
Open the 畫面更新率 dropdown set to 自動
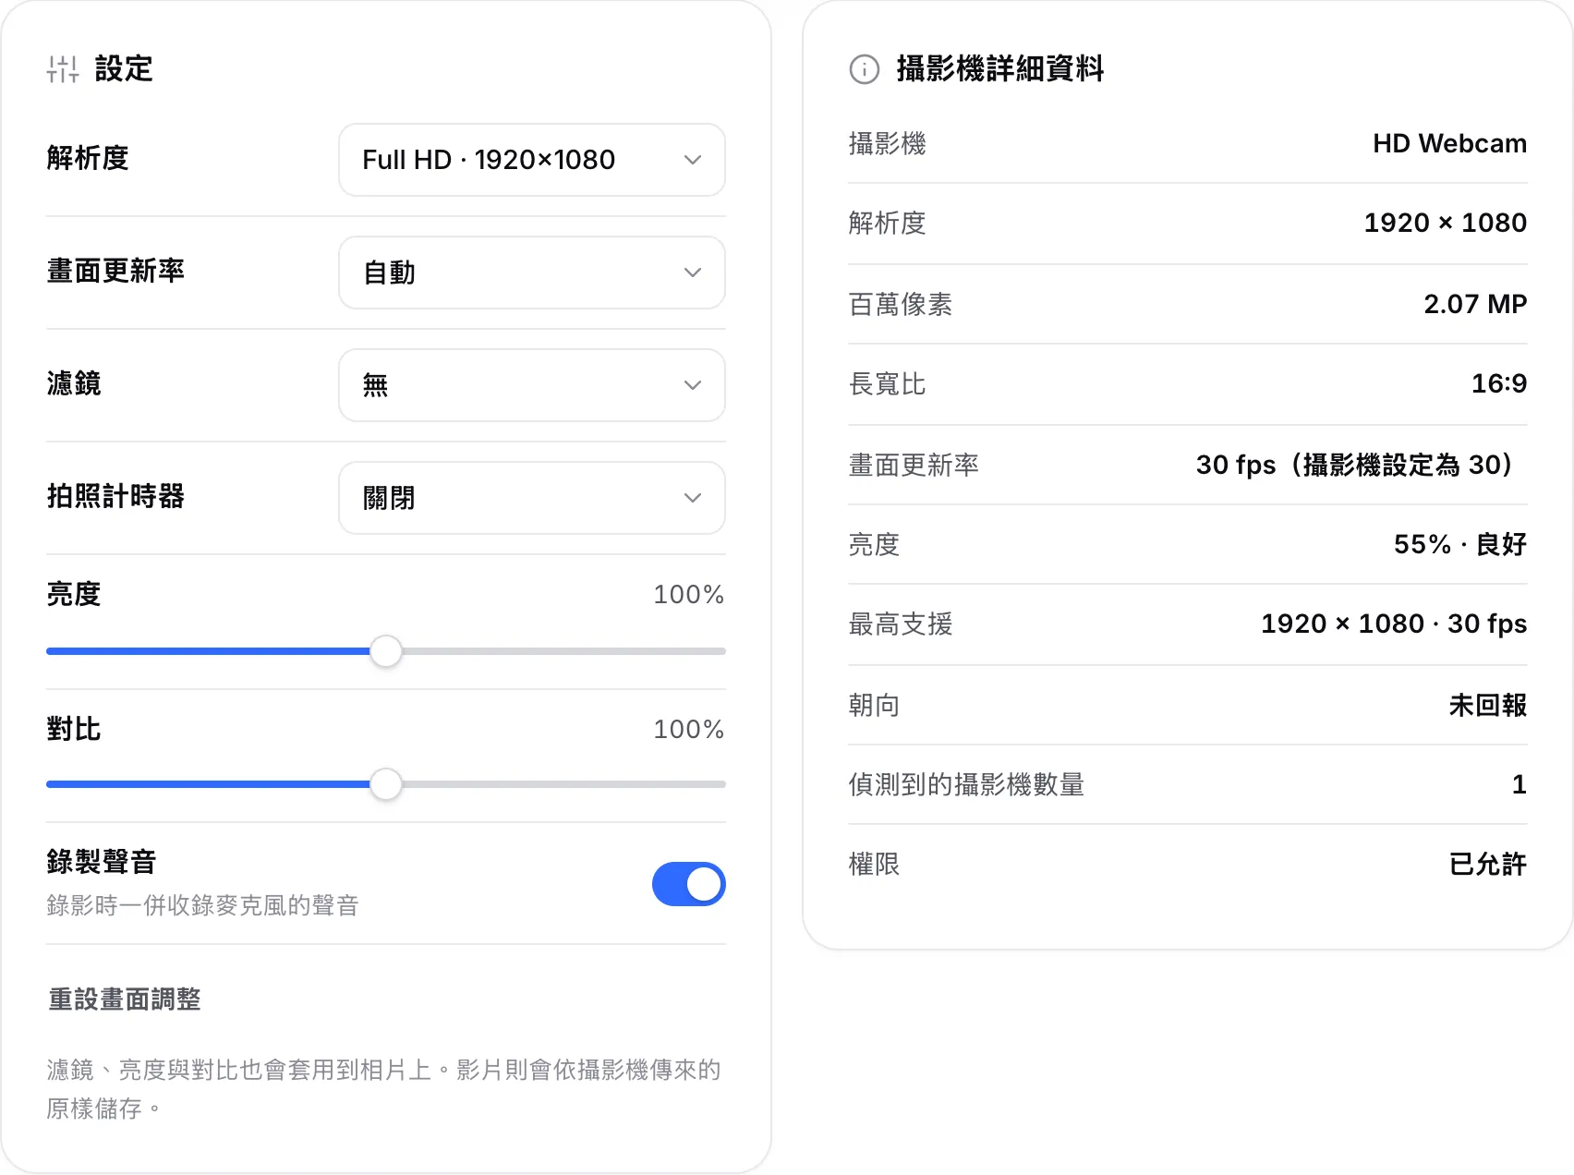532,273
